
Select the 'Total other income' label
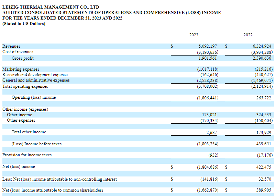[29, 132]
